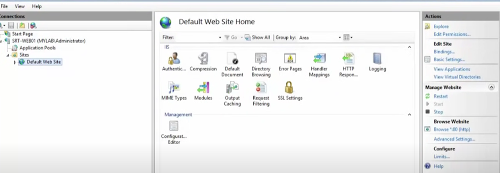Click View Applications link

pyautogui.click(x=452, y=69)
